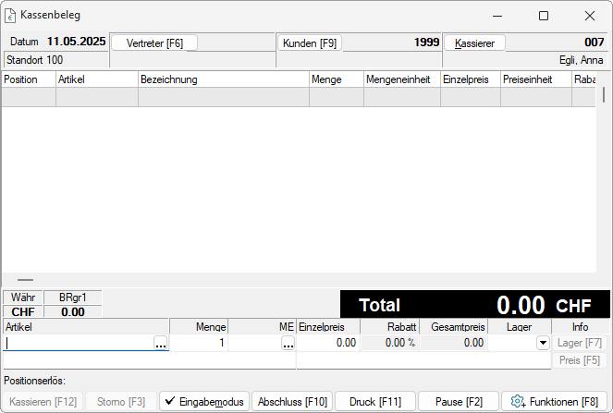Open Funktionen [F8] gear button

(x=555, y=401)
